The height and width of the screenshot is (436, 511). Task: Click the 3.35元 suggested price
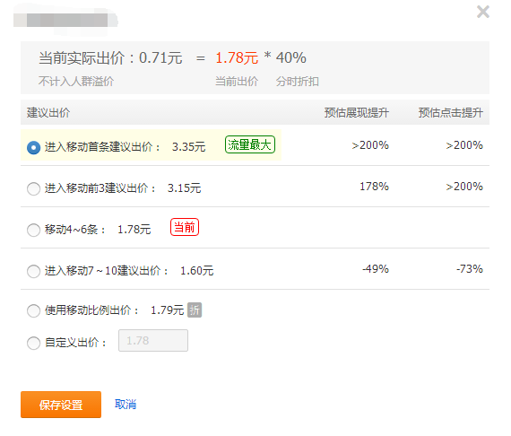coord(188,147)
